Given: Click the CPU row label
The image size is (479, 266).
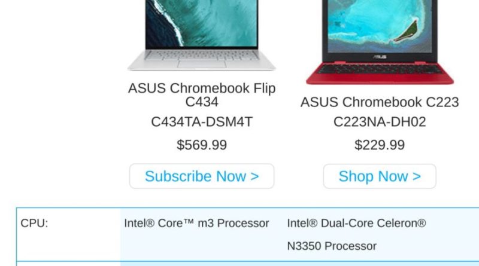Looking at the screenshot, I should pyautogui.click(x=34, y=223).
